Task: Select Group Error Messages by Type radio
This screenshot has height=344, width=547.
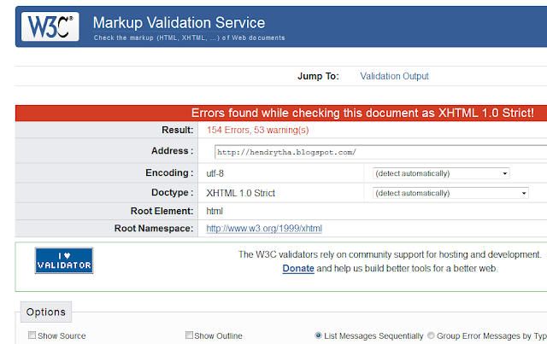Action: coord(431,335)
